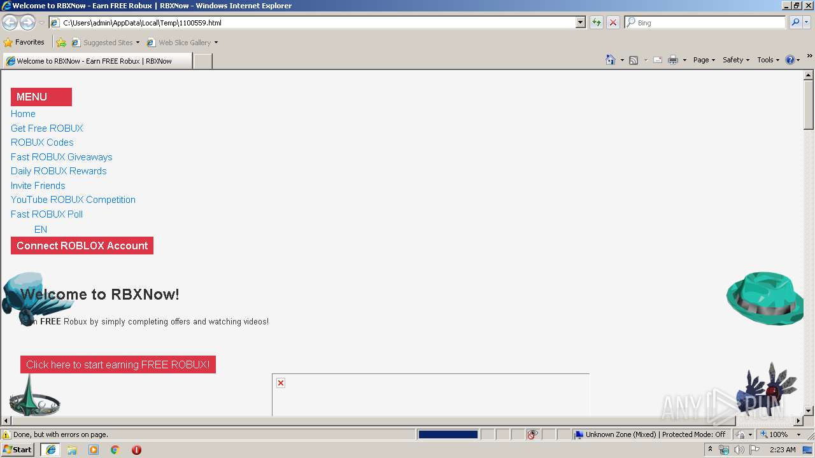Image resolution: width=815 pixels, height=458 pixels.
Task: Click the Show desktop button
Action: (x=808, y=450)
